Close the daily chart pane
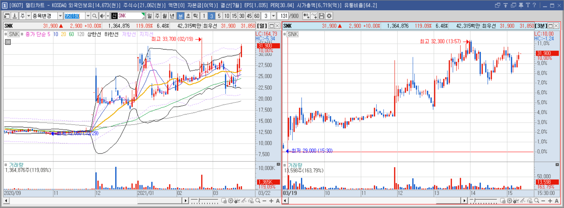 tap(277, 26)
